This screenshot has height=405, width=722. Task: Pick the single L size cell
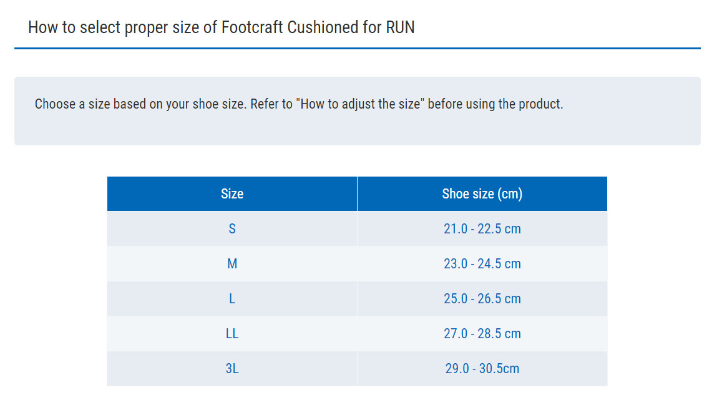[232, 298]
